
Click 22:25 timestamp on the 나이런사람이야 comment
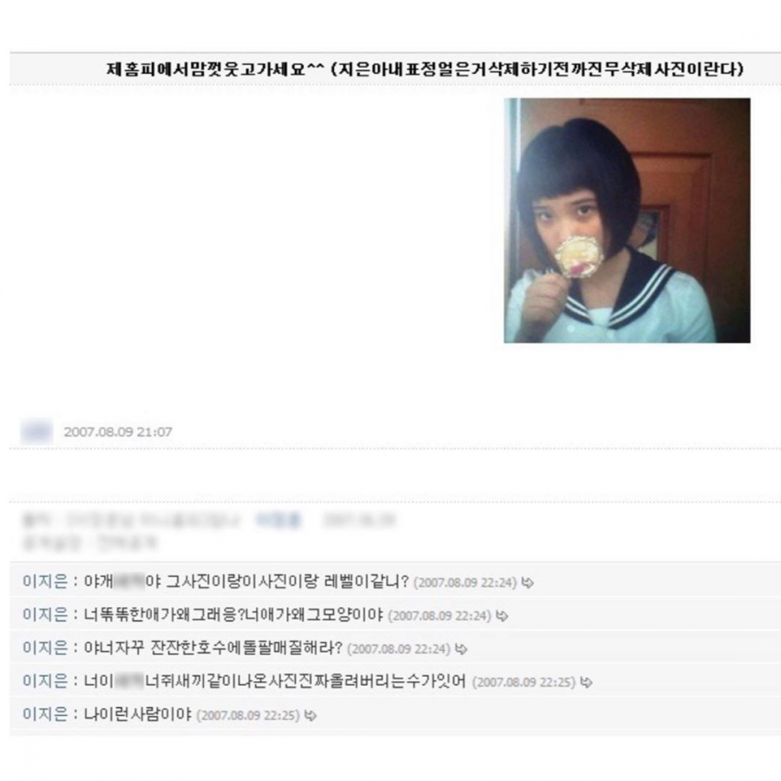click(248, 715)
